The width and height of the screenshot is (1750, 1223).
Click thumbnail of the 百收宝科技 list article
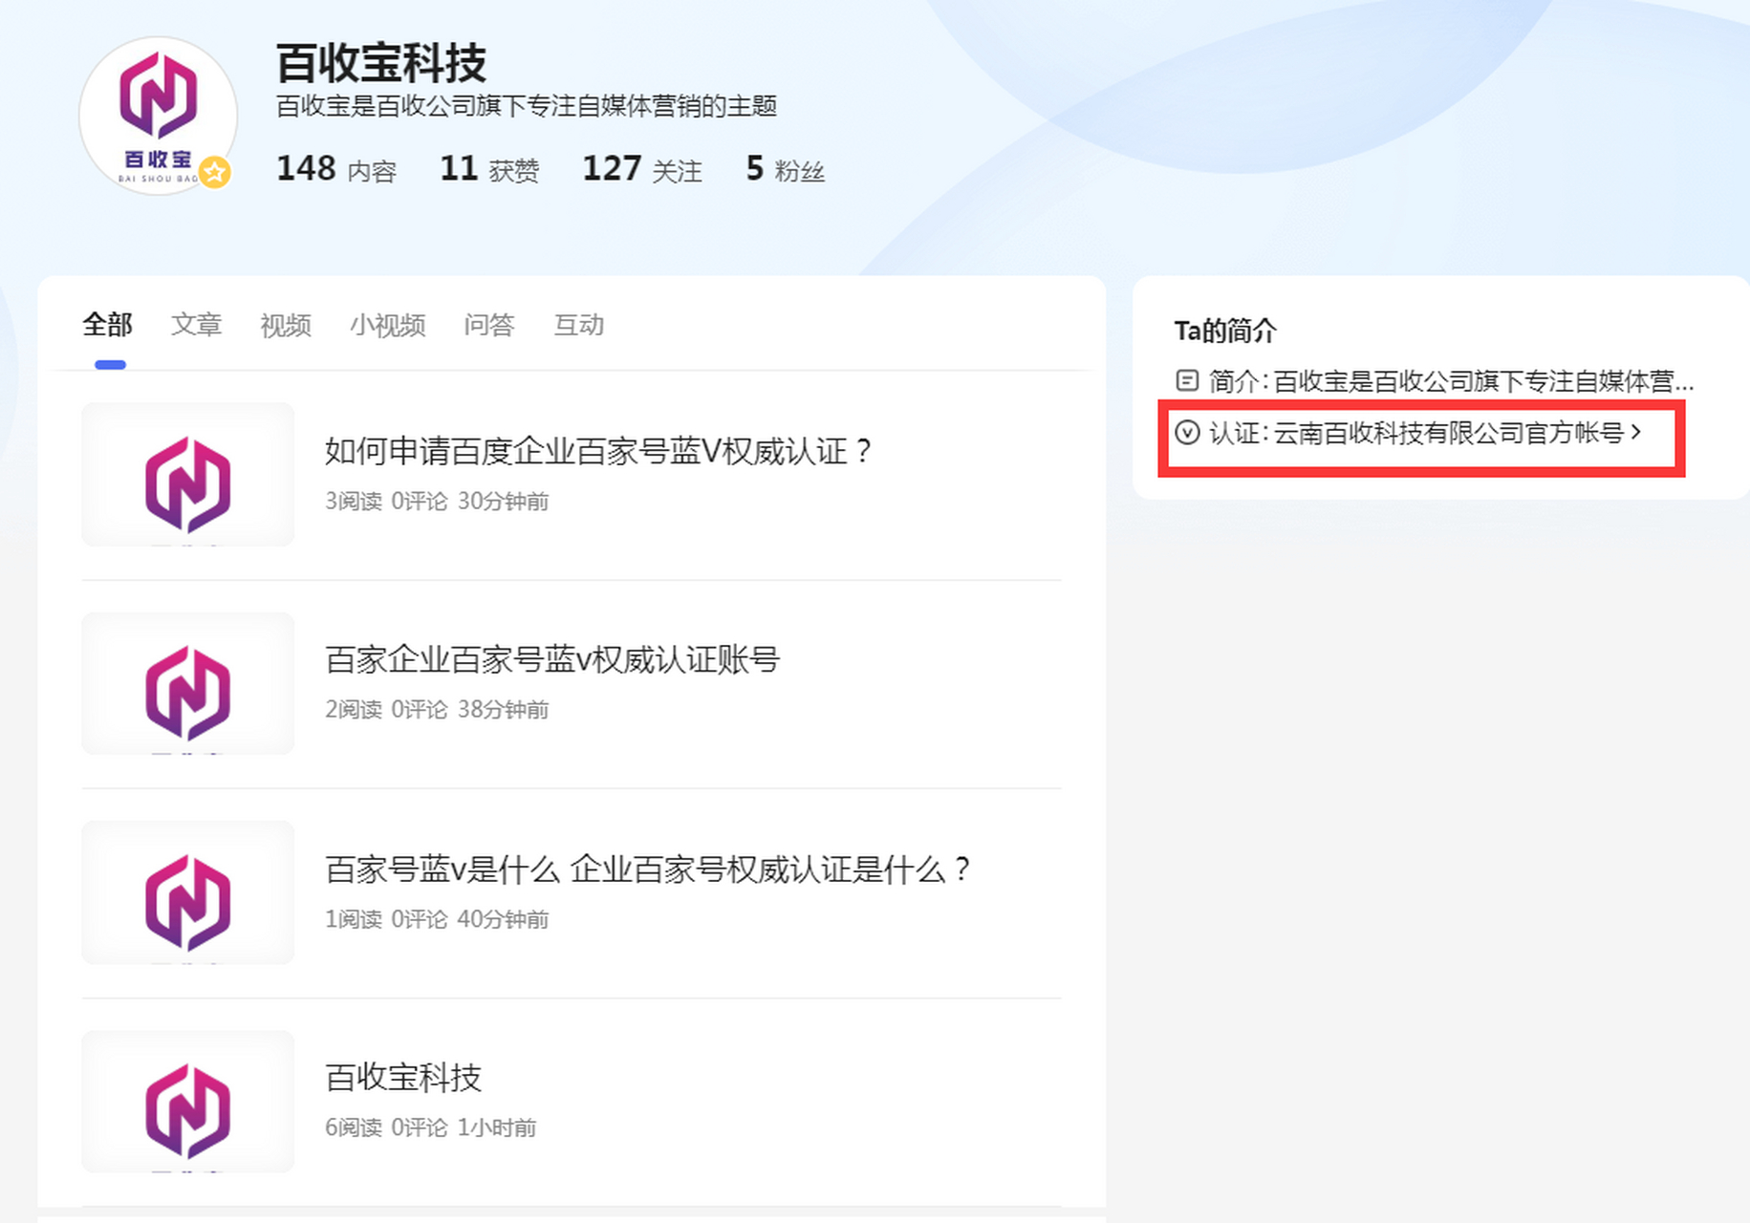click(187, 1102)
